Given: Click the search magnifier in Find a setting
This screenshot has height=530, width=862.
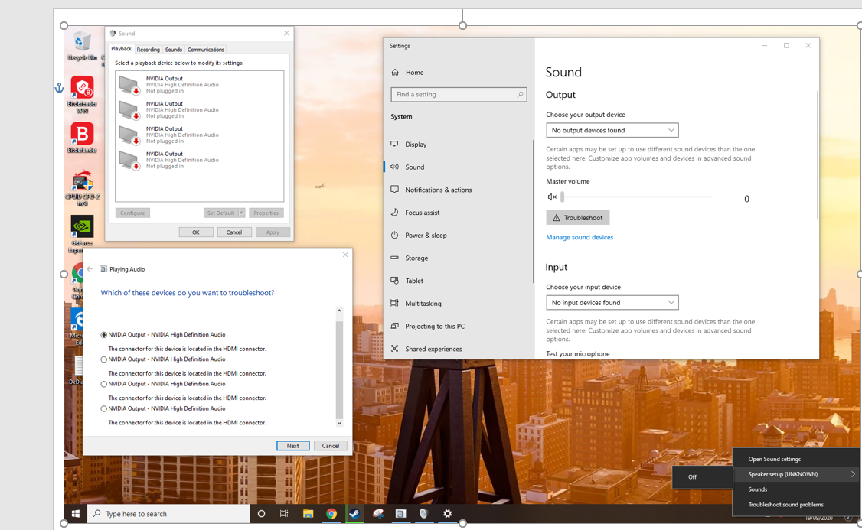Looking at the screenshot, I should click(520, 95).
